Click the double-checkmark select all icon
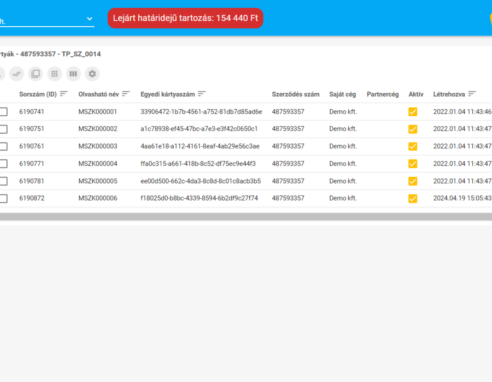The image size is (492, 382). click(16, 74)
